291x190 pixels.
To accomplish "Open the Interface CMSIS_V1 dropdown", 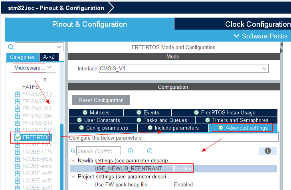I will pos(184,69).
